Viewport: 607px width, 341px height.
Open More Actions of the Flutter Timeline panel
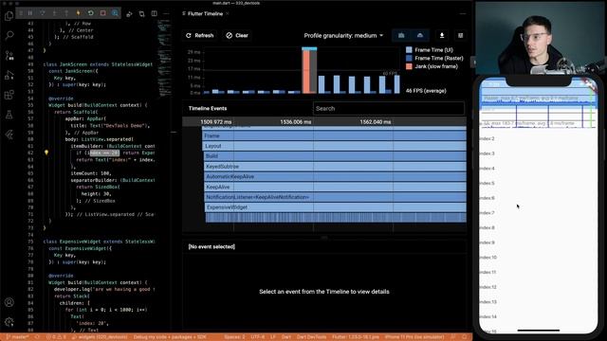pos(463,13)
